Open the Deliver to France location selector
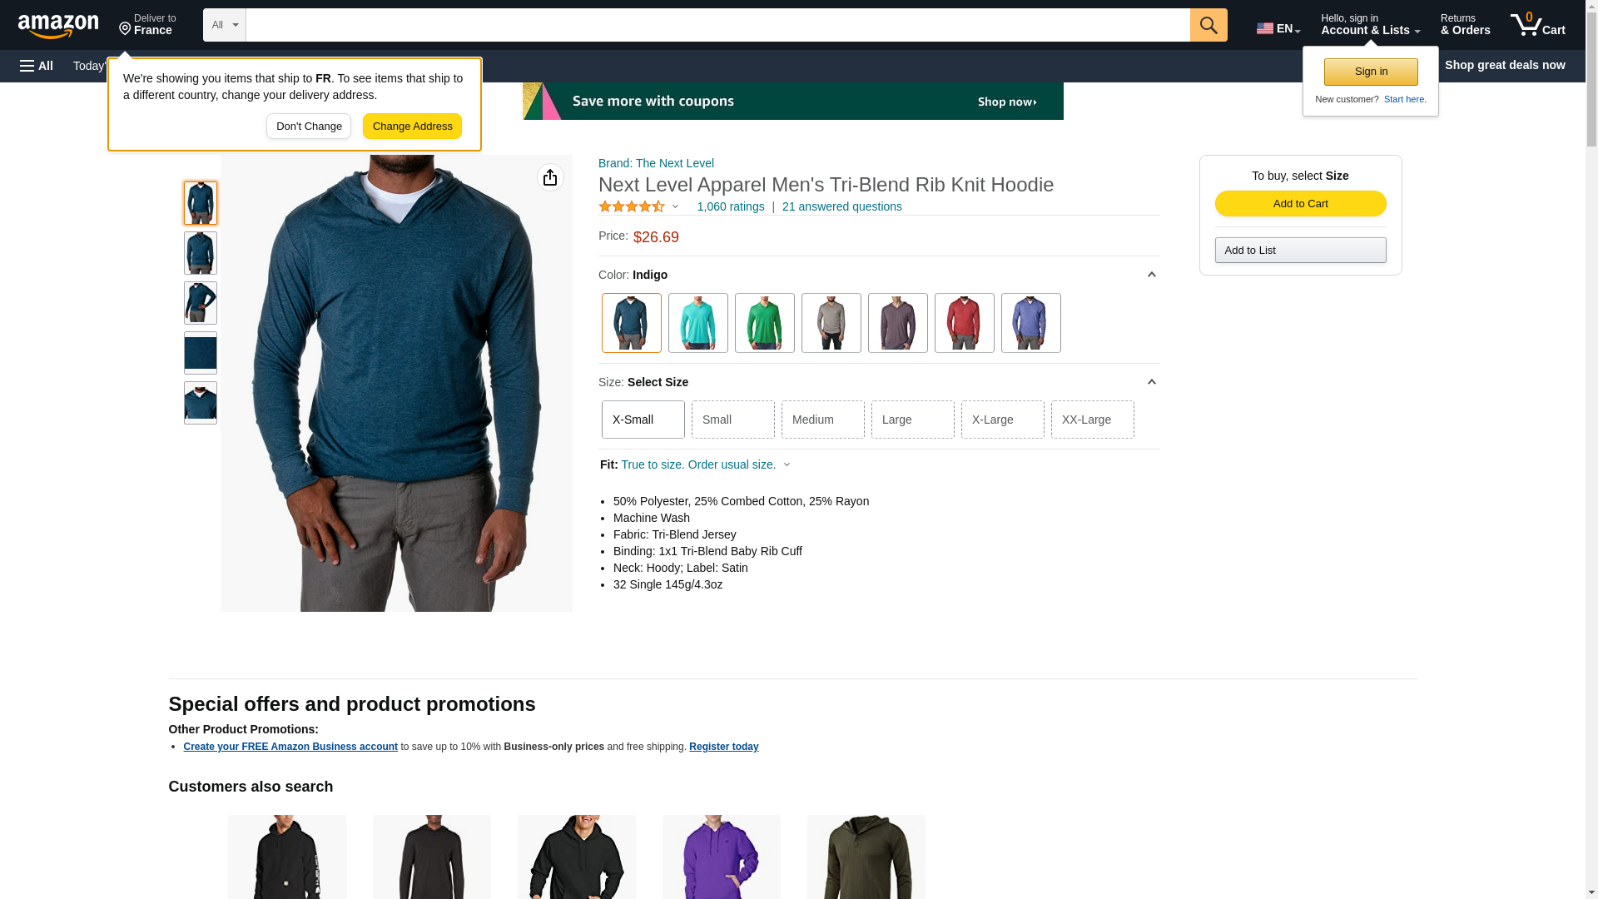This screenshot has height=899, width=1598. click(x=147, y=25)
